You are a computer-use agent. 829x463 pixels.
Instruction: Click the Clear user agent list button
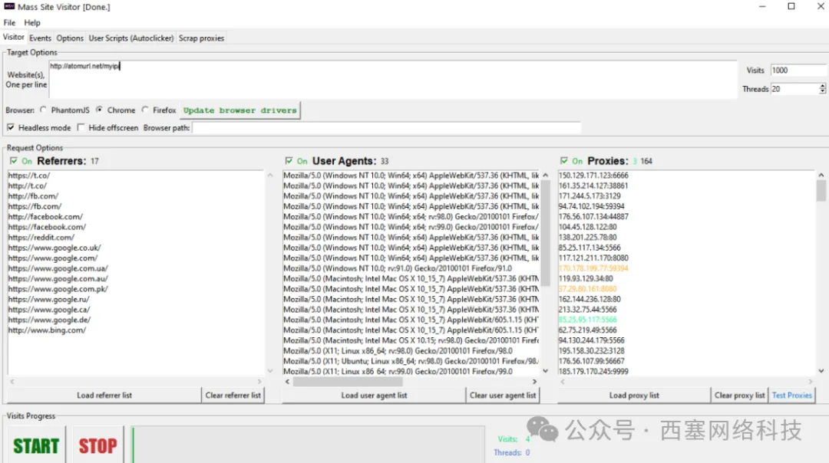click(x=503, y=396)
